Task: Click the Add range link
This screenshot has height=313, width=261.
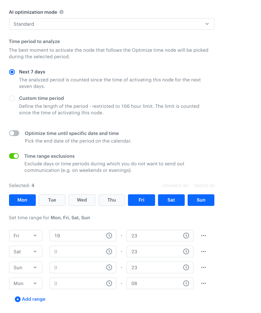Action: 30,299
